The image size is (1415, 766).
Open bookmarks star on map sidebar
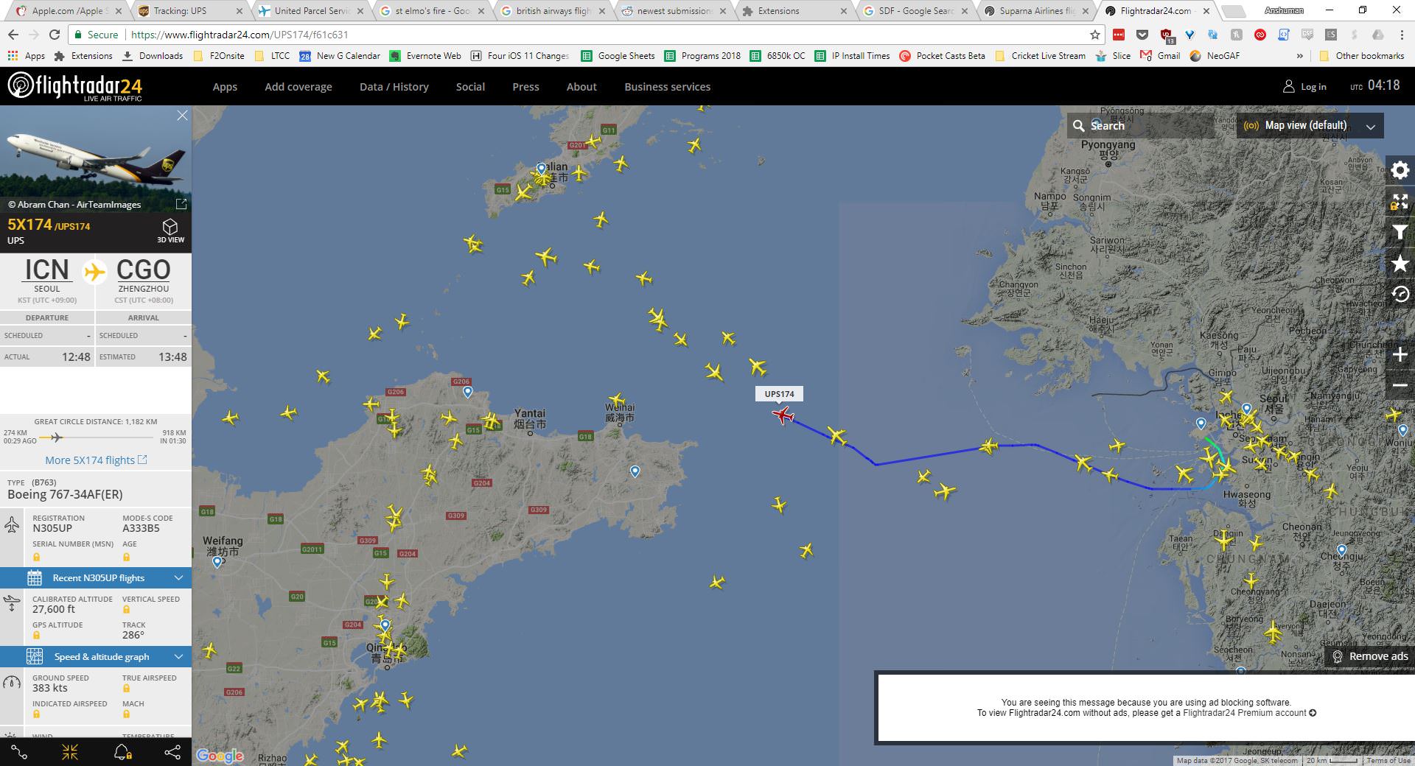click(1400, 264)
